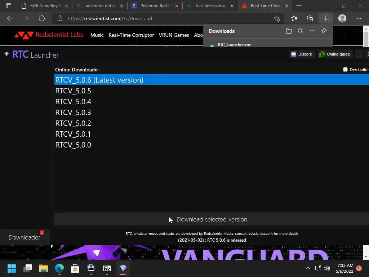369x277 pixels.
Task: Open more options in Downloads panel
Action: click(x=312, y=31)
